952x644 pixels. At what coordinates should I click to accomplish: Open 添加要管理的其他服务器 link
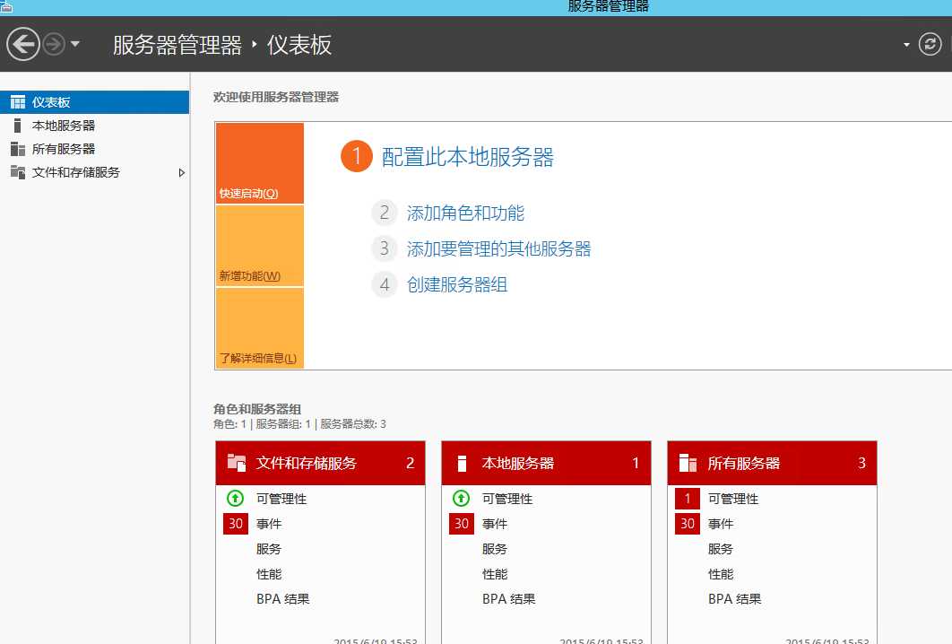point(498,249)
